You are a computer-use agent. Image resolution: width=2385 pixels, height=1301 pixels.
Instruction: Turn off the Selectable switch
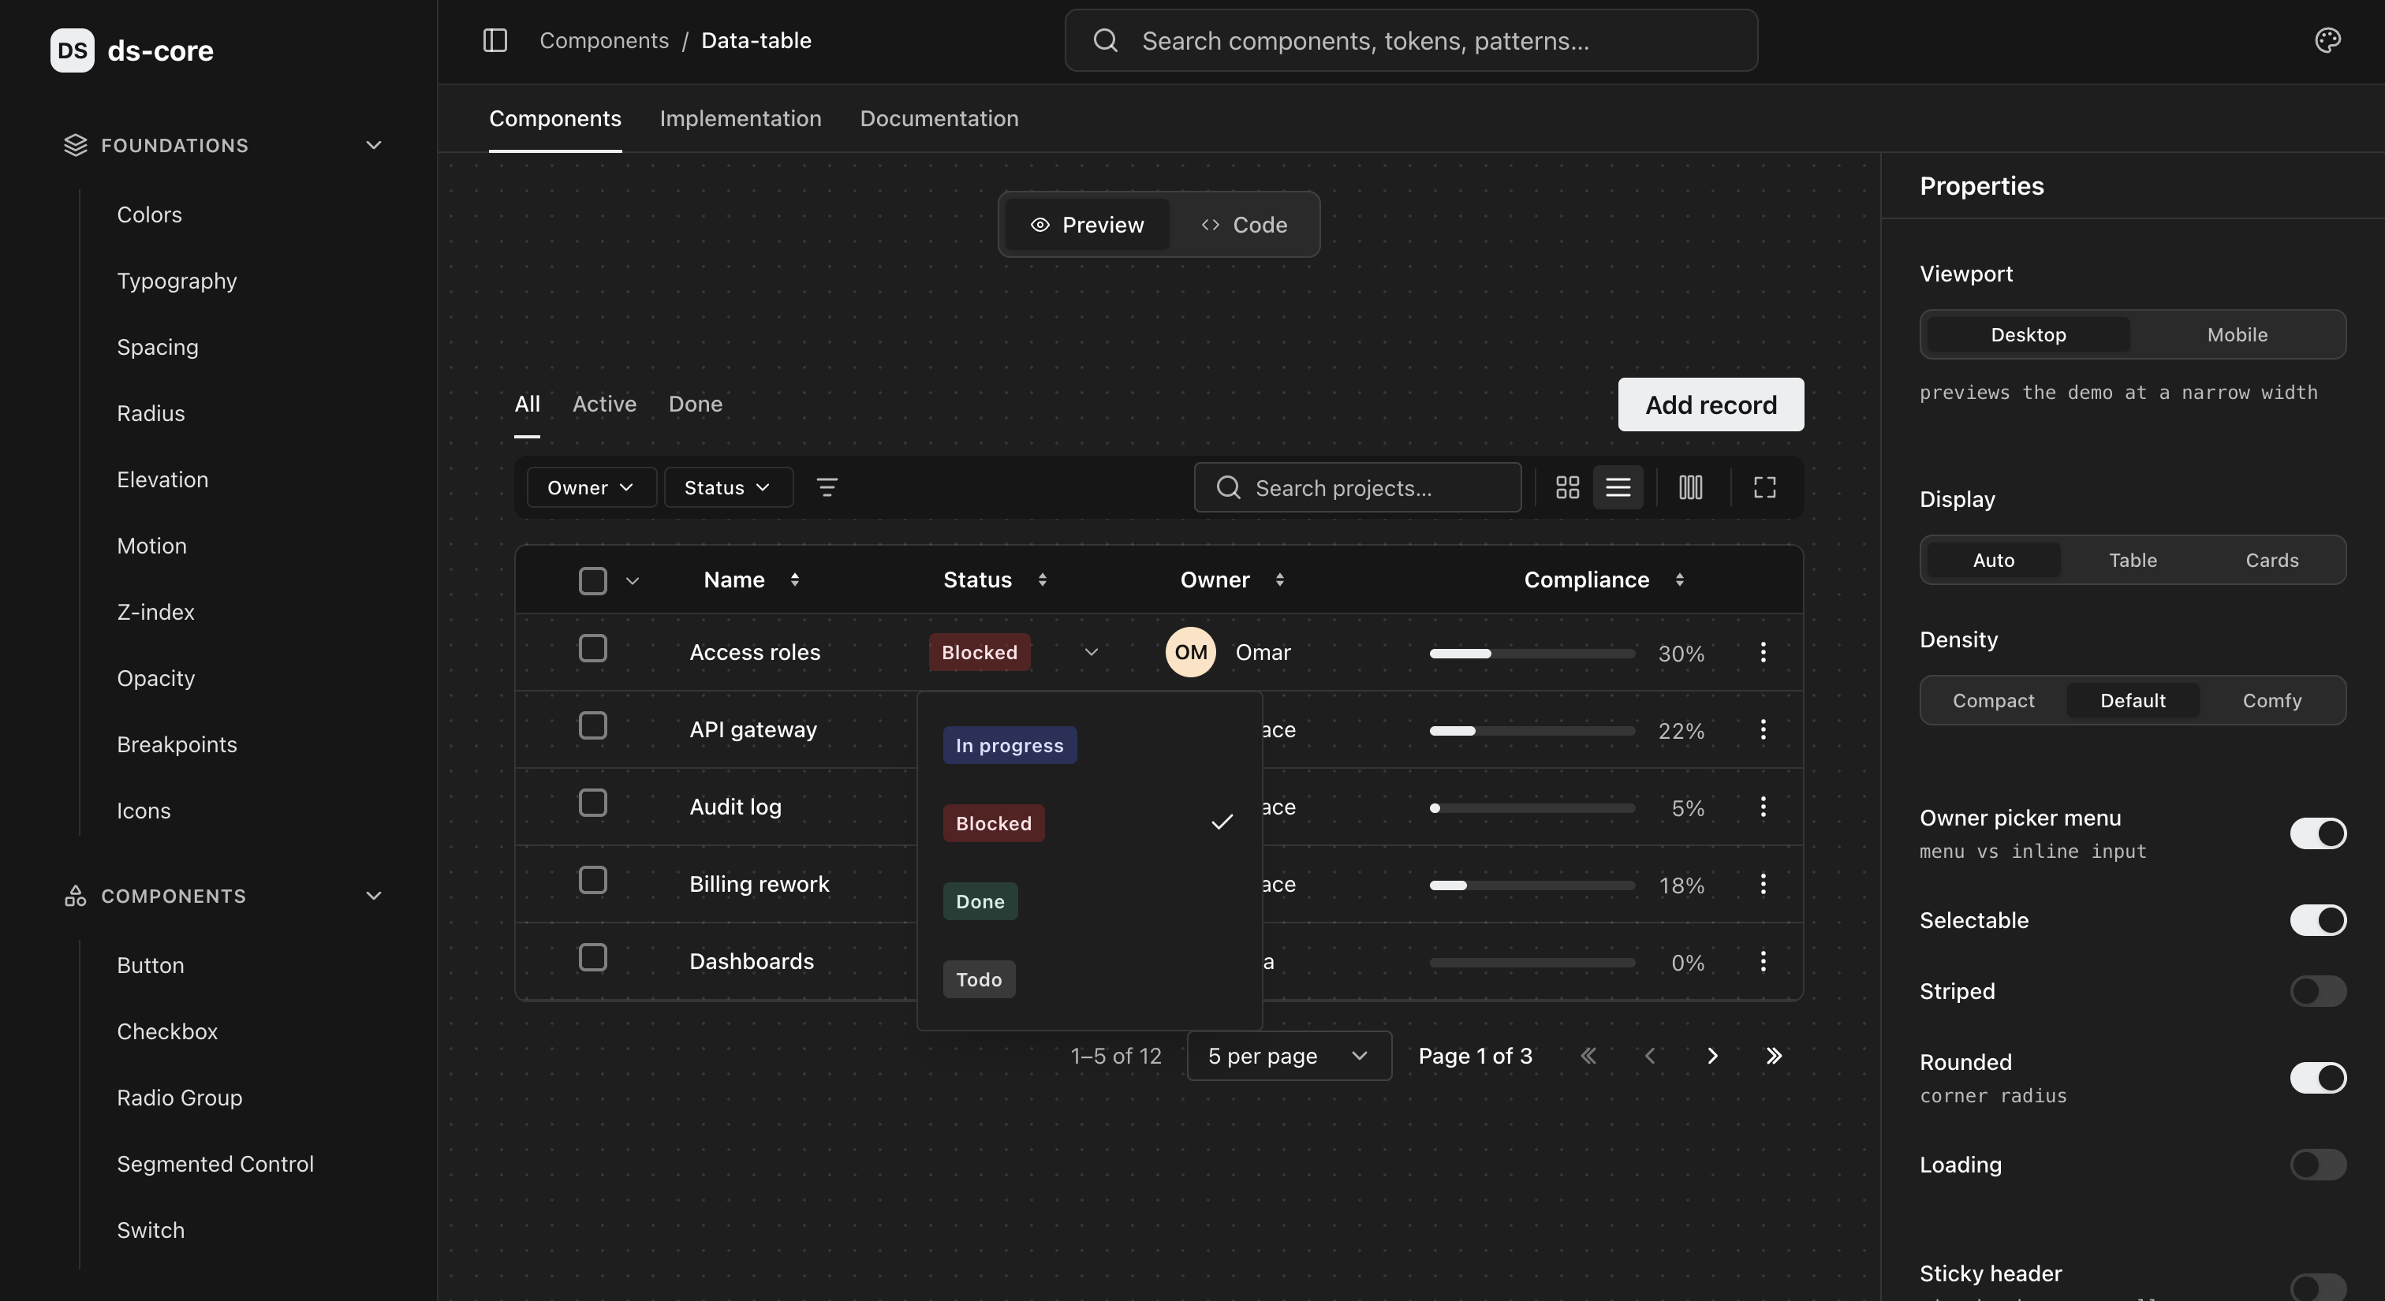2318,920
